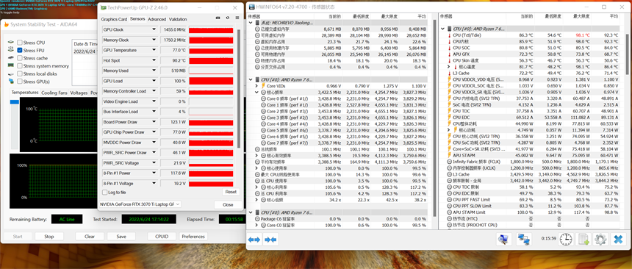Click HWiNFO collapse-left blue arrows icon

pyautogui.click(x=254, y=240)
